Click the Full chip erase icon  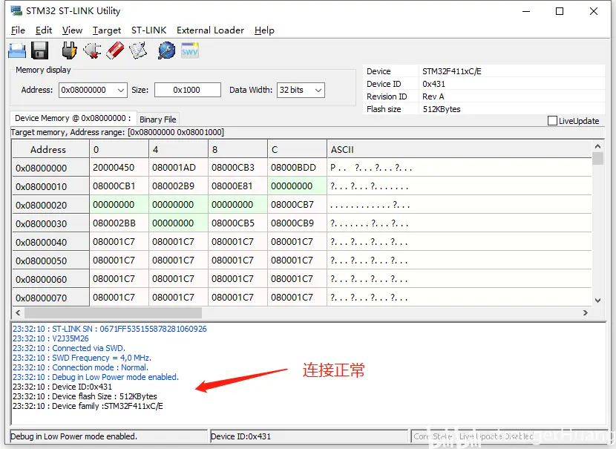[x=115, y=50]
